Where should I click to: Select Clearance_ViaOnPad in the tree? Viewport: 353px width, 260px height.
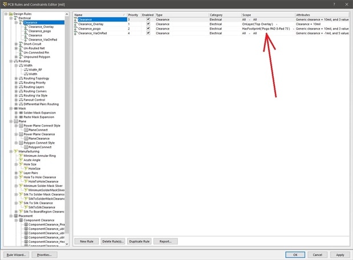pyautogui.click(x=43, y=39)
